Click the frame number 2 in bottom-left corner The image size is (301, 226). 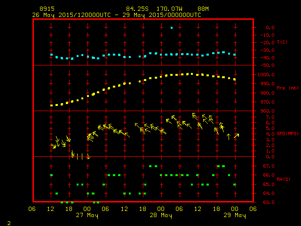tap(9, 222)
